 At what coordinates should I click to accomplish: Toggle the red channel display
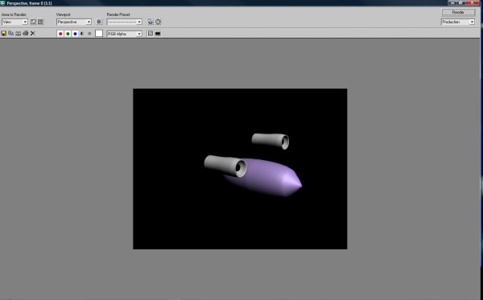pos(60,34)
